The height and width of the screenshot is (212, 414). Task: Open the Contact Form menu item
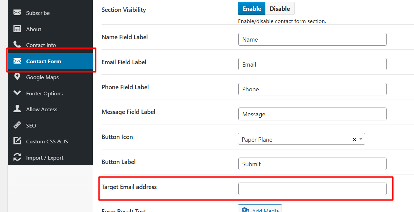pos(50,61)
